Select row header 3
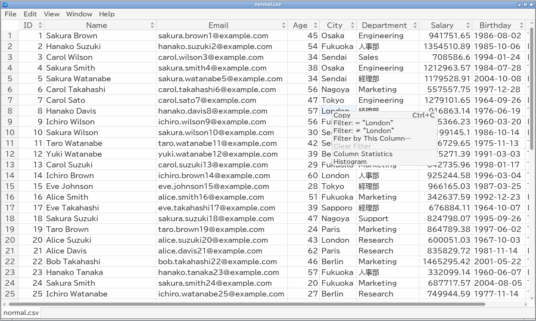Viewport: 536px width, 321px height. point(10,57)
